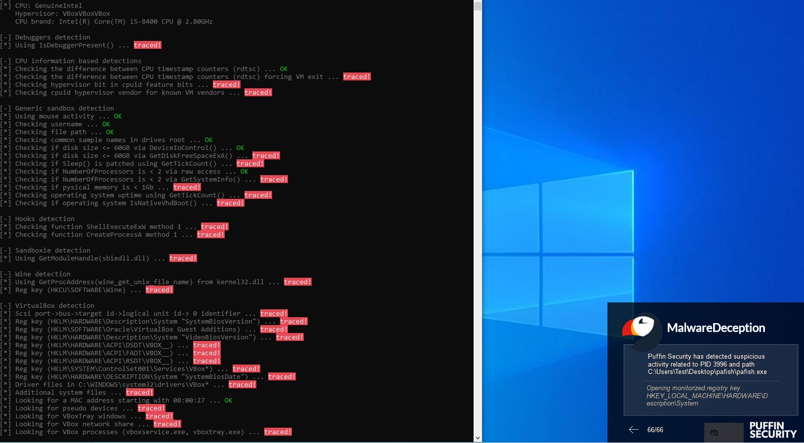Click the 'disk size <= 60GB via GetDiskFreeSpaceExA()' line
The image size is (804, 443).
140,156
